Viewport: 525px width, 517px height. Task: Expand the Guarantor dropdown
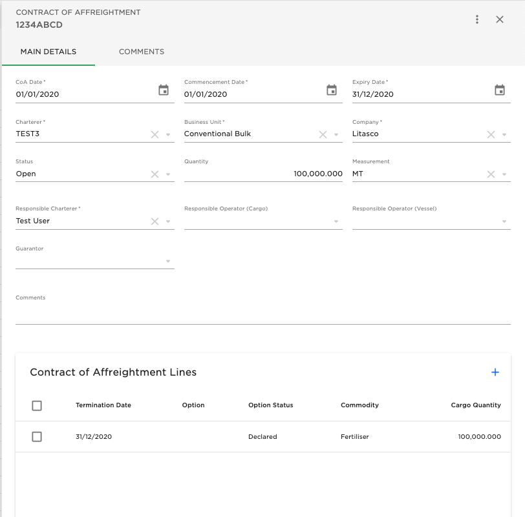point(168,261)
